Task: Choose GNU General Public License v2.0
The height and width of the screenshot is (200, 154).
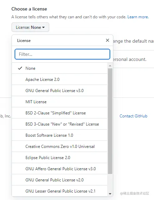Action: point(60,180)
